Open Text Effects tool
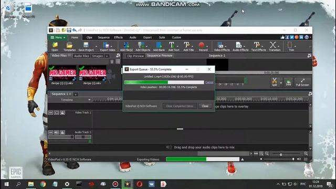The width and height of the screenshot is (336, 189). pos(257,46)
